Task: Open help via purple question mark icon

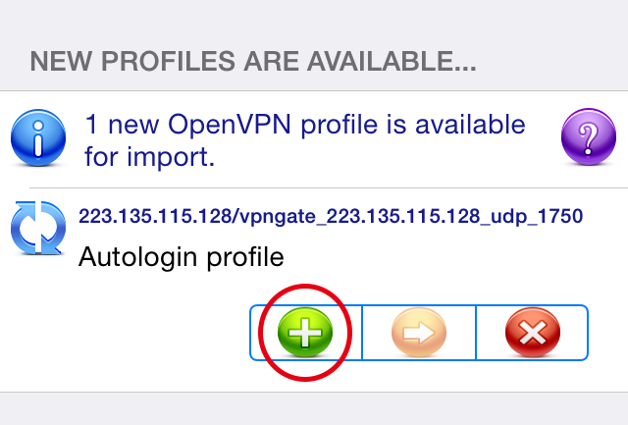Action: pyautogui.click(x=589, y=136)
